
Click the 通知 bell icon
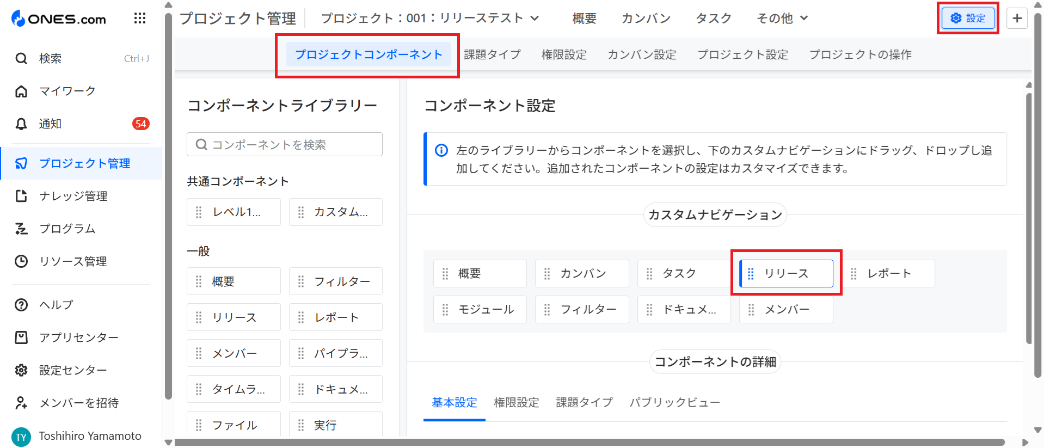(21, 124)
